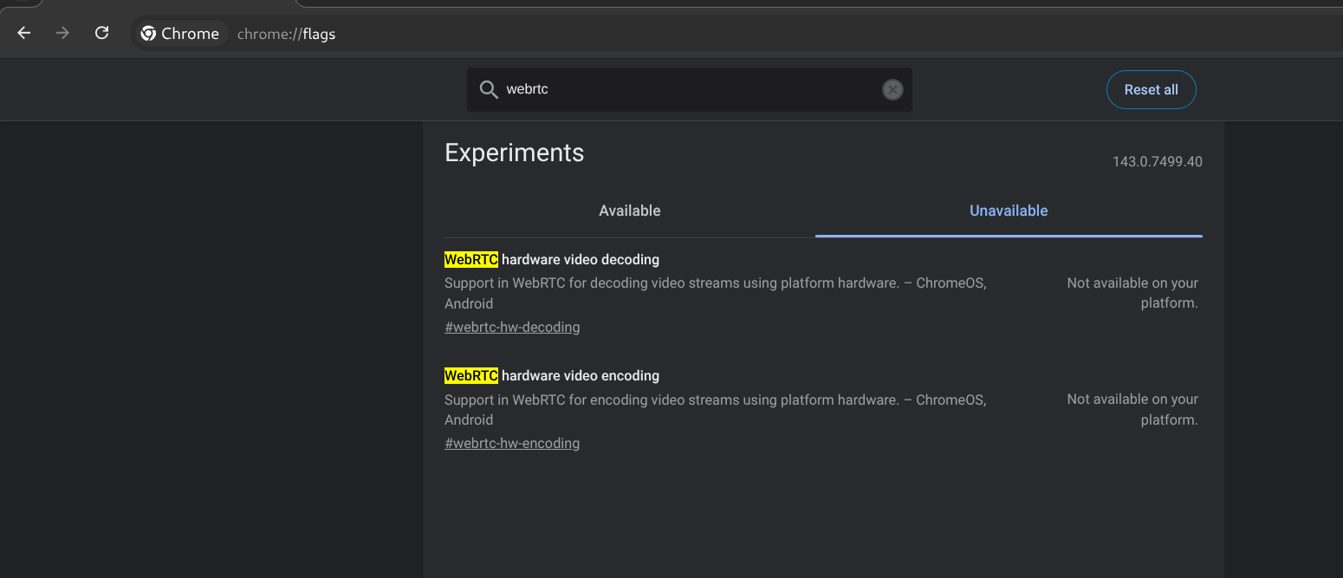The height and width of the screenshot is (578, 1343).
Task: Click the browser back arrow
Action: coord(24,33)
